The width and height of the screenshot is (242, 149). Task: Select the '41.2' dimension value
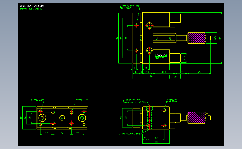coord(164,72)
